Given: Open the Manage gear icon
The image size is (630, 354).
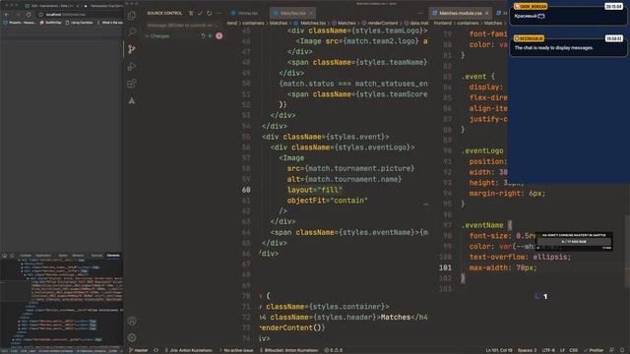Looking at the screenshot, I should (x=132, y=338).
